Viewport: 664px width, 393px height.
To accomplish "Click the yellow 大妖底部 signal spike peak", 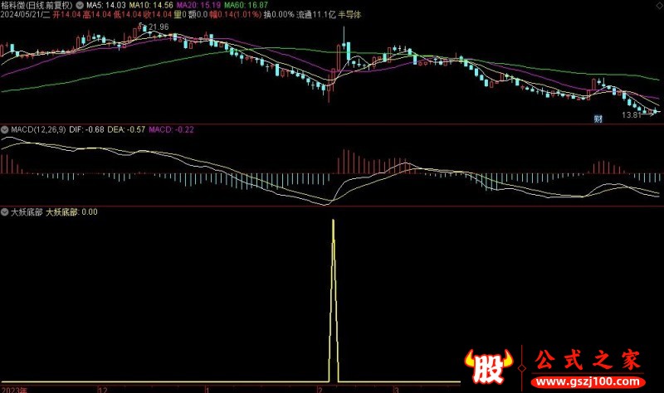I will [x=334, y=221].
